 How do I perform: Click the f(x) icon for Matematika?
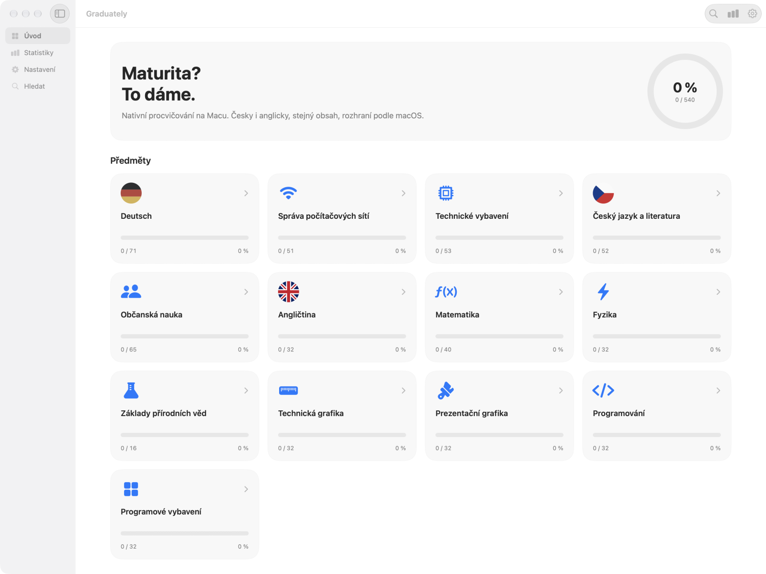[x=446, y=292]
